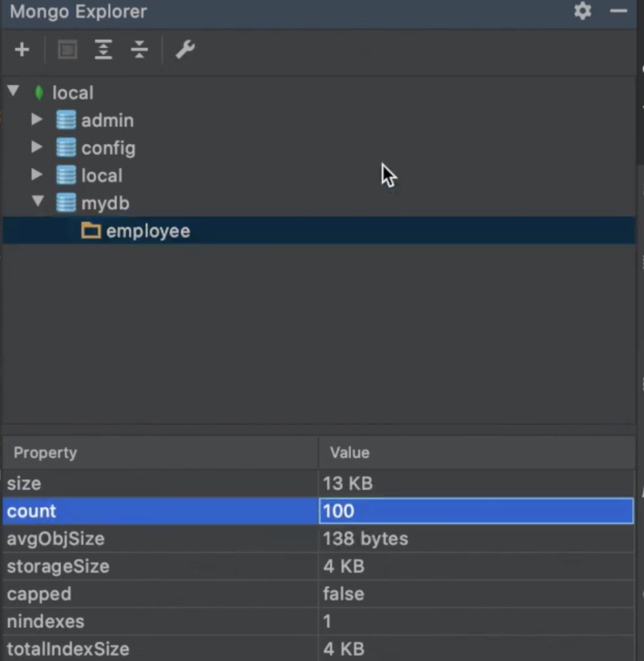Select the mydb database item
The width and height of the screenshot is (644, 661).
point(105,203)
